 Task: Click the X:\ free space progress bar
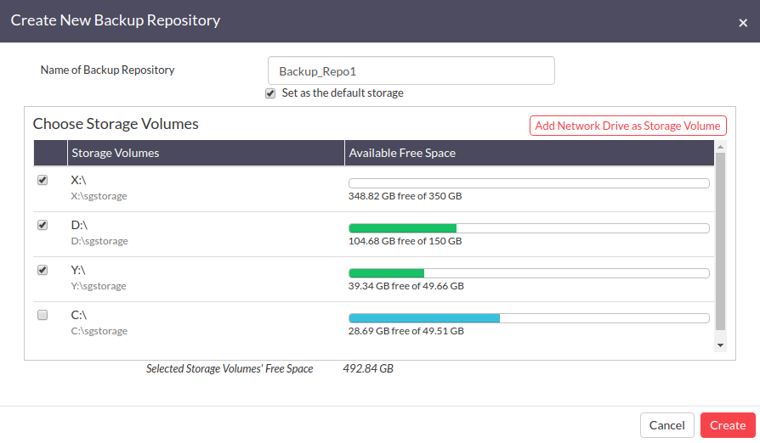click(x=529, y=183)
